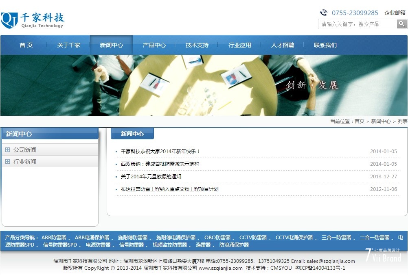This screenshot has width=408, height=275.
Task: Open 人才招聘 from the top menu
Action: pyautogui.click(x=282, y=45)
